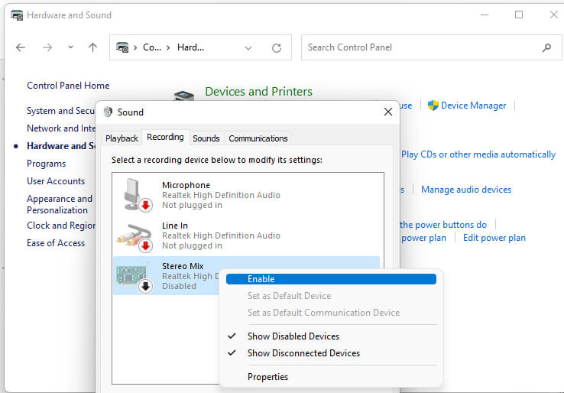Close the Sound dialog window
This screenshot has width=564, height=393.
click(x=387, y=112)
